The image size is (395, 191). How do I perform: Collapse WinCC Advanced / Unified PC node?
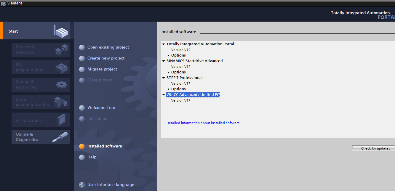click(164, 95)
